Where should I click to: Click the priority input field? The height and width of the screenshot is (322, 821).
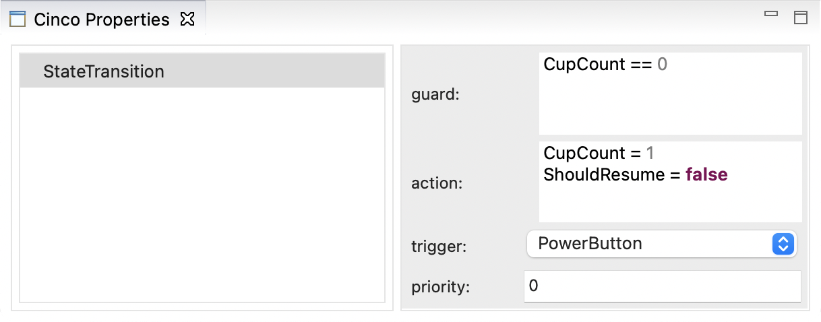pos(662,286)
